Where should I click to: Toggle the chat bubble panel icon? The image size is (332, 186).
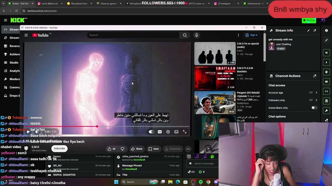pyautogui.click(x=327, y=82)
